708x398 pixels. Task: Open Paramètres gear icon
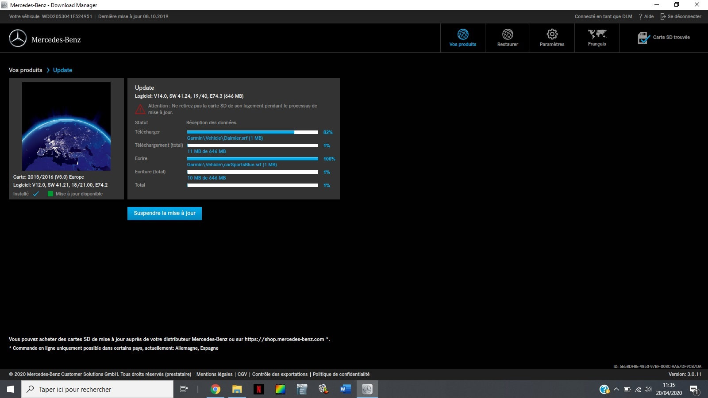[552, 34]
